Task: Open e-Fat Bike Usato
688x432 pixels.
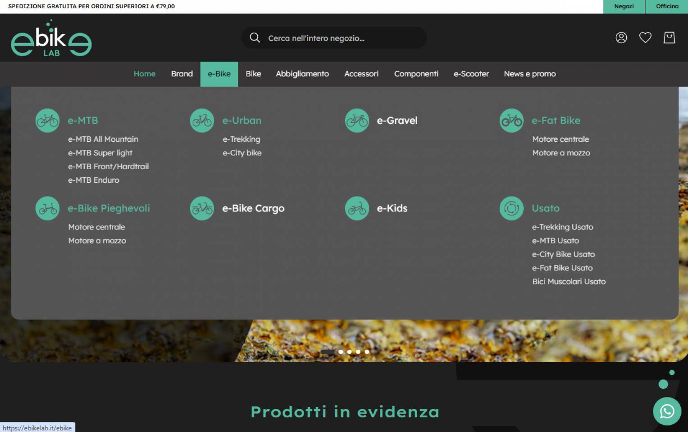Action: [562, 268]
